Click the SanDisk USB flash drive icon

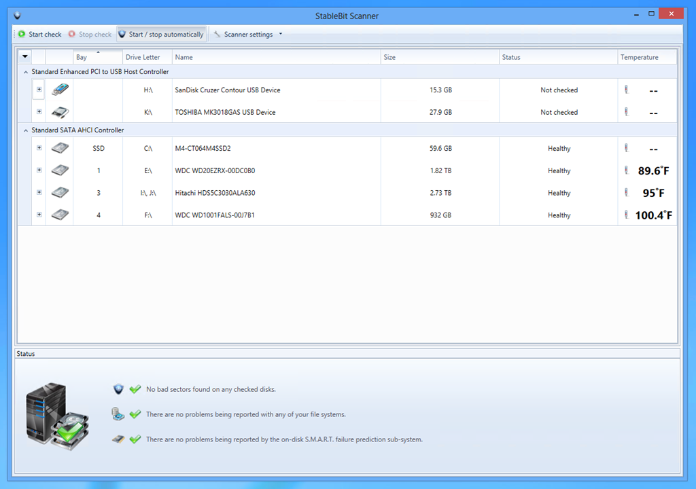pyautogui.click(x=60, y=90)
